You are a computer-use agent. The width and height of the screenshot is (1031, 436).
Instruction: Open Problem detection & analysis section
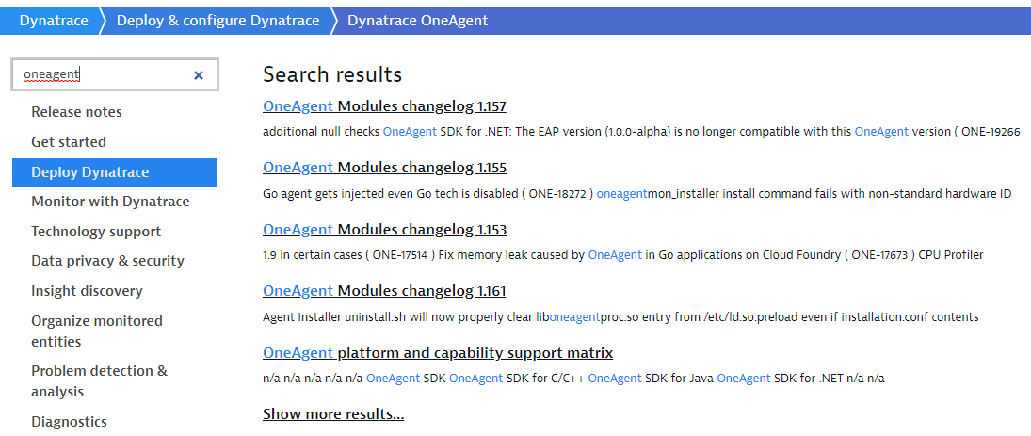99,380
